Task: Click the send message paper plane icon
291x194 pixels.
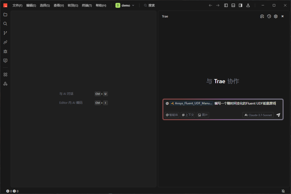Action: 278,115
